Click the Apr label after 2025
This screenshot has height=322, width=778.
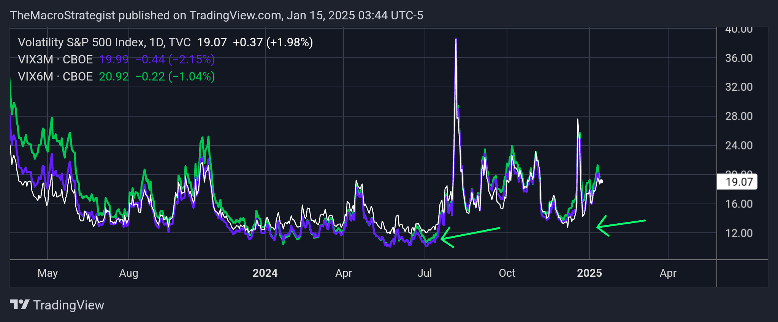pyautogui.click(x=668, y=273)
